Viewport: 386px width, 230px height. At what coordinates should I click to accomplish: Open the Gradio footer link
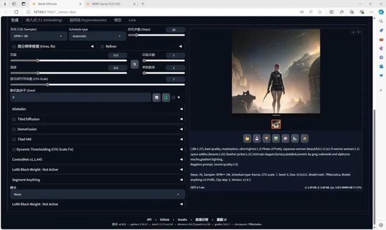pyautogui.click(x=182, y=219)
